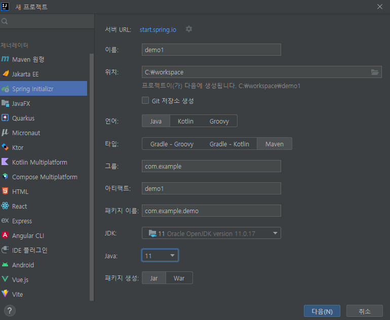Image resolution: width=390 pixels, height=320 pixels.
Task: Click the React atom icon
Action: (x=5, y=206)
